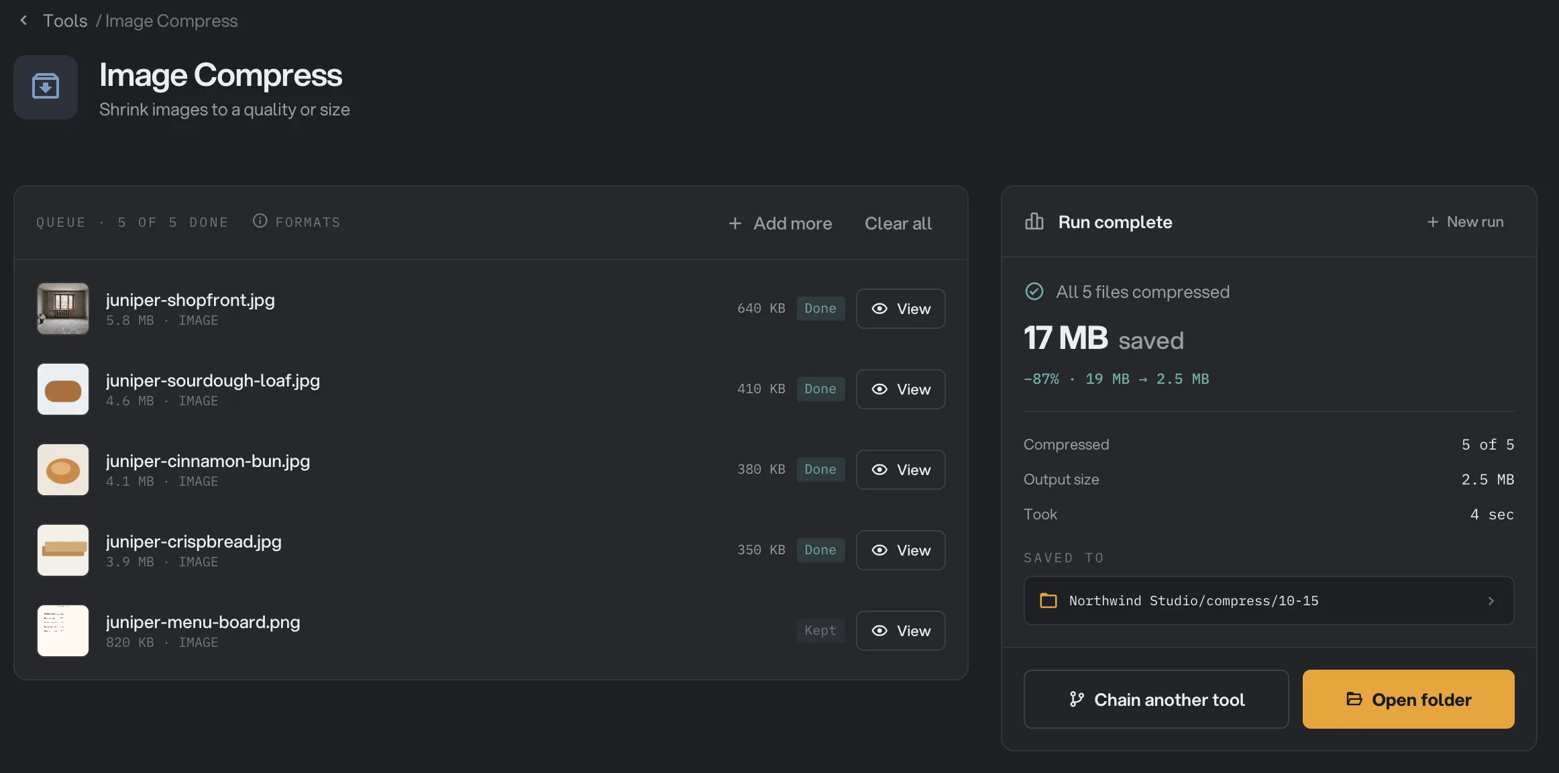Screen dimensions: 1559x773
Task: Click the Done badge for juniper-shopfront.jpg
Action: tap(820, 309)
